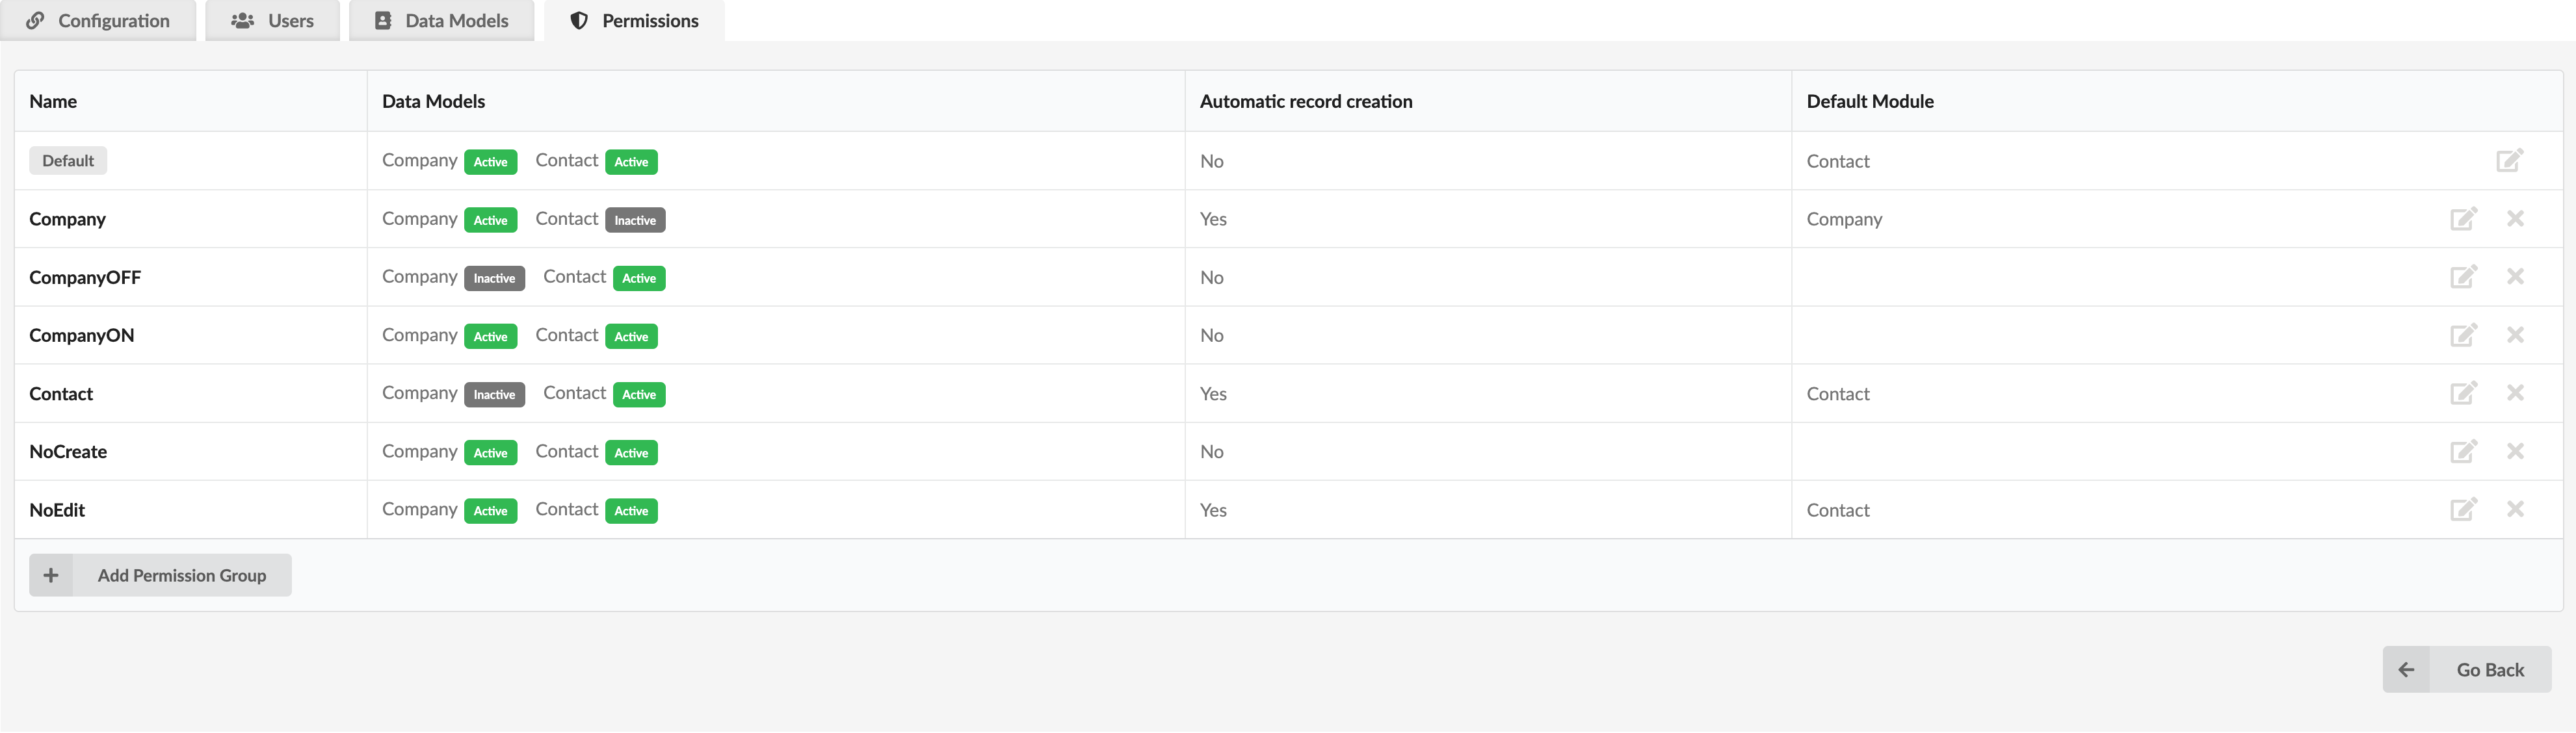The height and width of the screenshot is (733, 2576).
Task: Edit the CompanyOFF permission group
Action: click(x=2463, y=277)
